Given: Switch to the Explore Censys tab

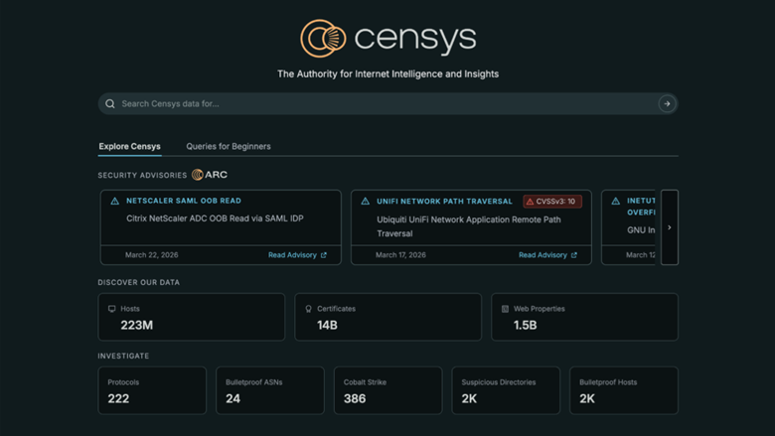Looking at the screenshot, I should (x=129, y=146).
